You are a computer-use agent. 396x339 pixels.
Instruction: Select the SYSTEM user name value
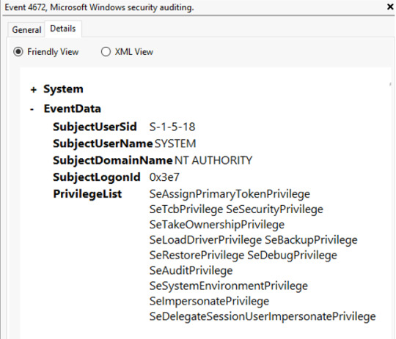point(175,144)
